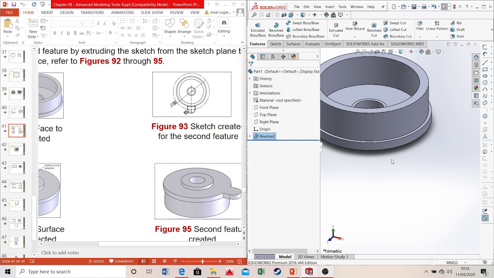Open MMGS unit system dropdown

tap(465, 263)
